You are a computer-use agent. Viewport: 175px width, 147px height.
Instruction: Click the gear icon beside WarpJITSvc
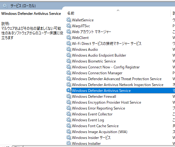69,26
